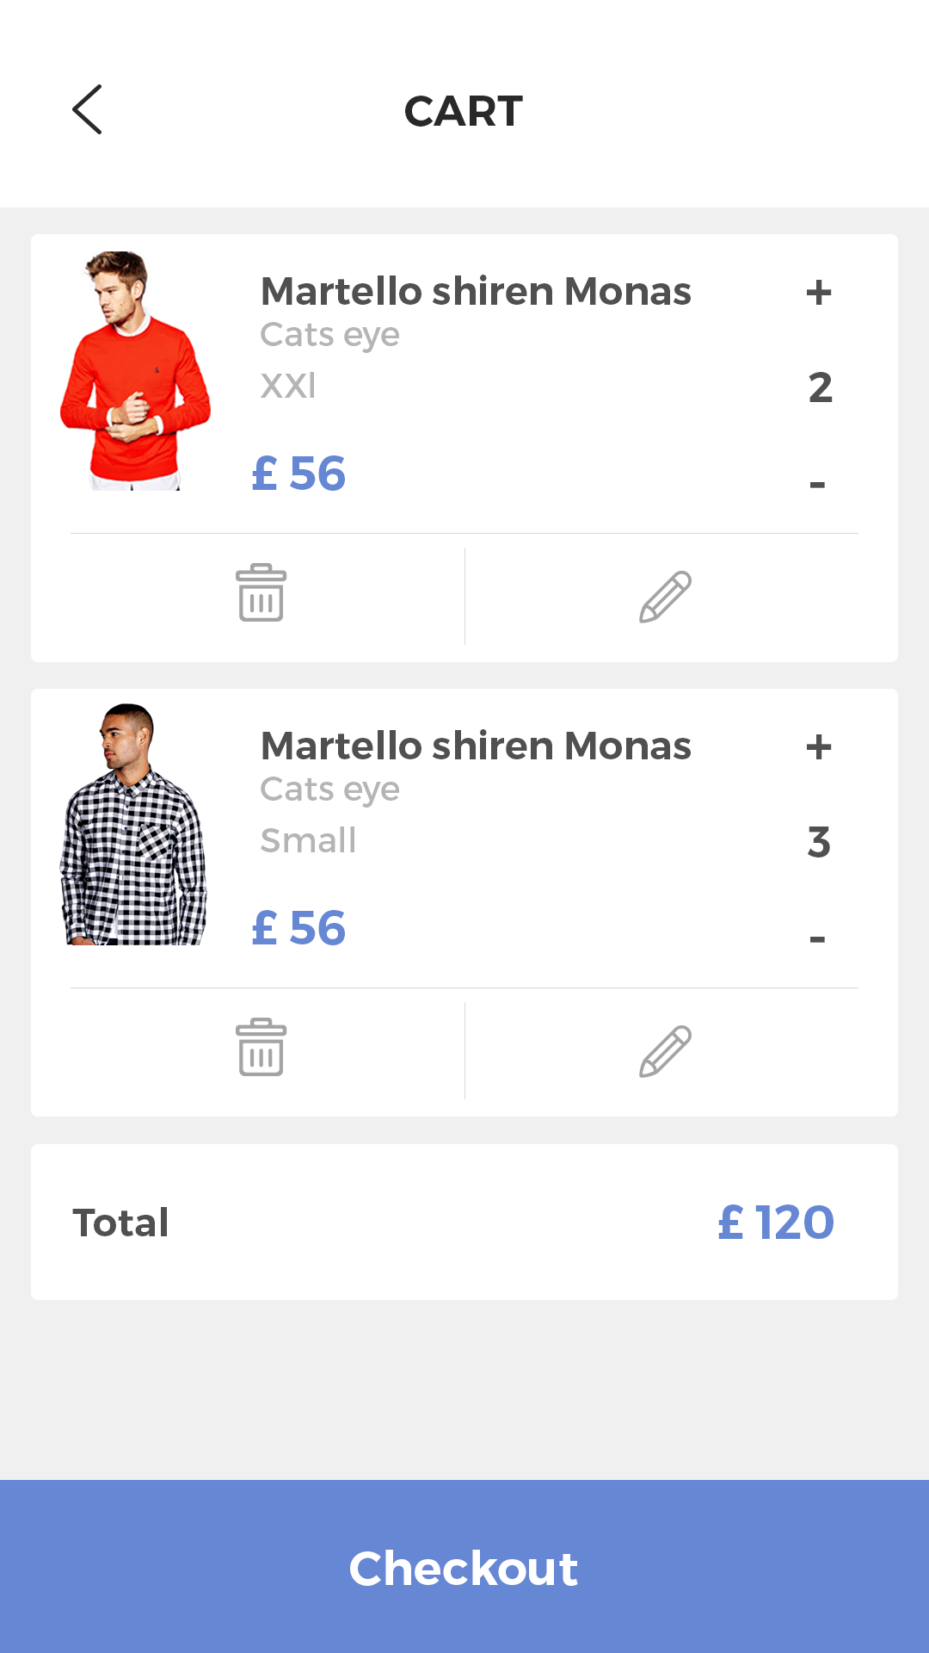Decrease quantity of Small checkered shirt
This screenshot has width=929, height=1653.
click(817, 938)
